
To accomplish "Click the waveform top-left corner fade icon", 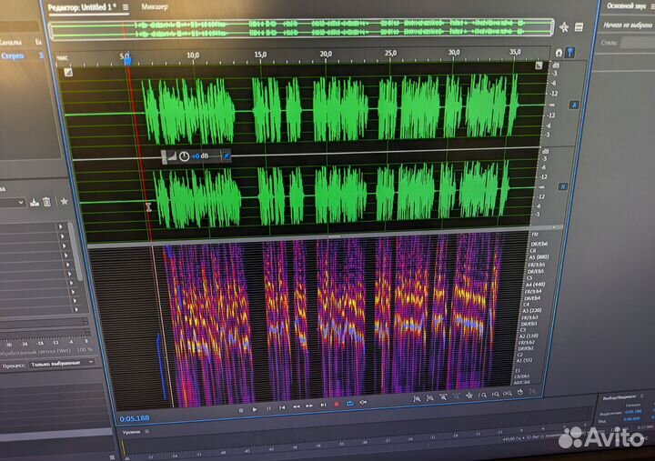I will pyautogui.click(x=68, y=73).
